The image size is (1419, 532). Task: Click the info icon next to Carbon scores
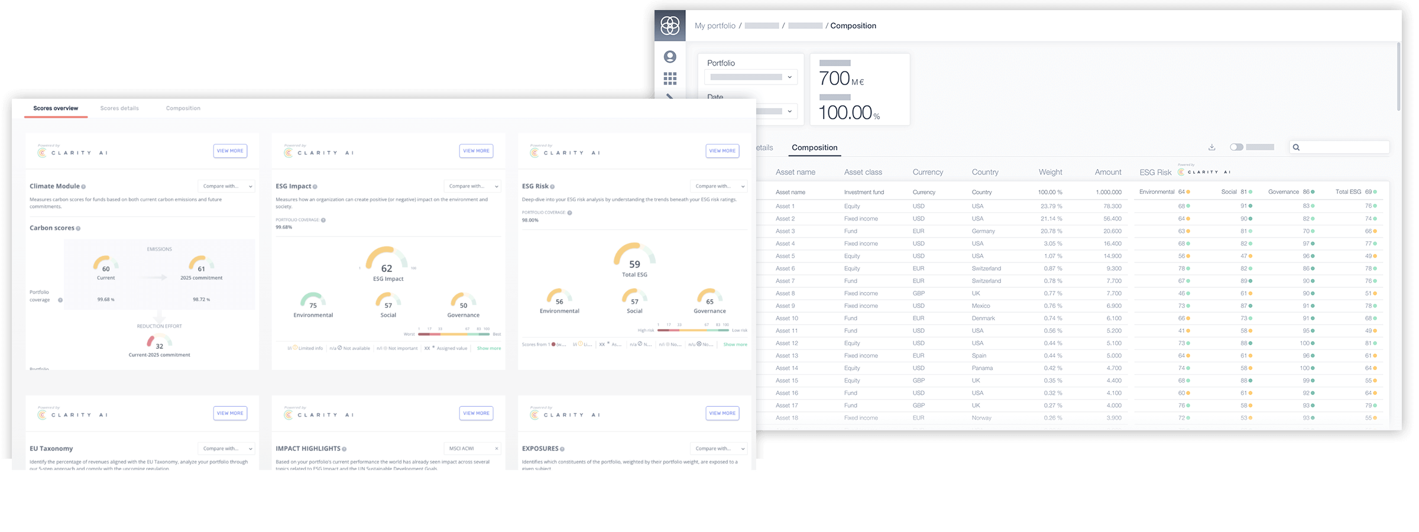pos(78,228)
